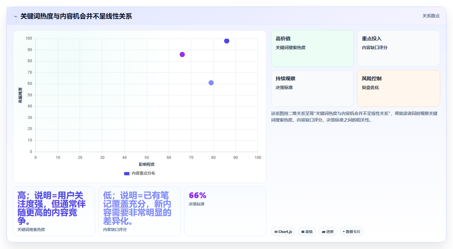The height and width of the screenshot is (249, 453).
Task: Click 内容缺口评分 label in the bottom stat card
Action: tap(115, 230)
